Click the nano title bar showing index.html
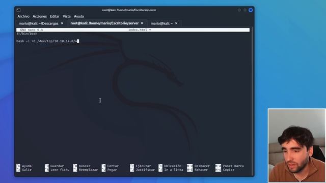Image resolution: width=326 pixels, height=183 pixels. coord(133,30)
